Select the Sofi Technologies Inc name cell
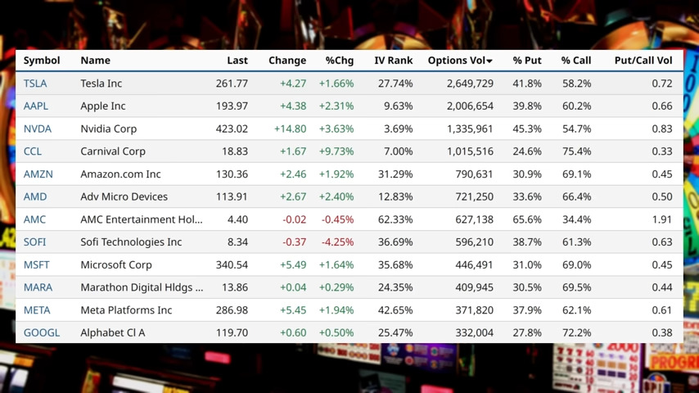The height and width of the screenshot is (393, 699). click(x=131, y=242)
